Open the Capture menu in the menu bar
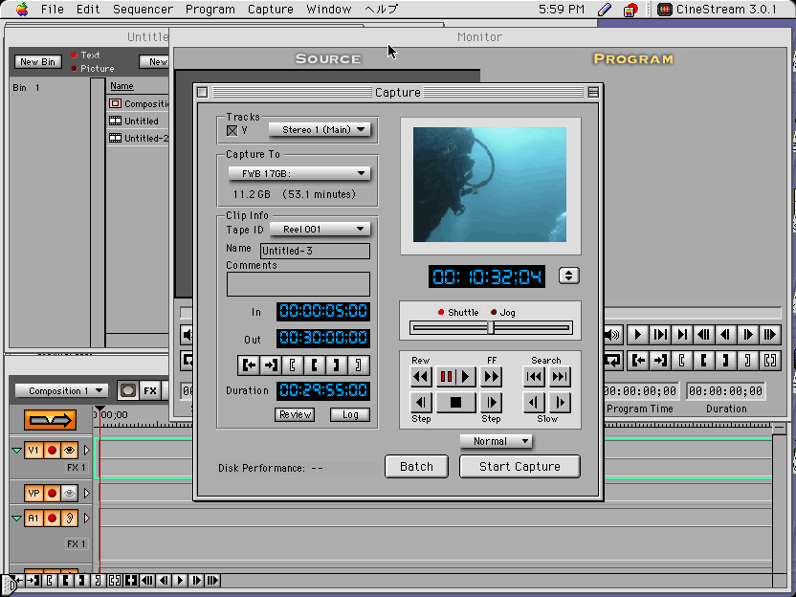Viewport: 796px width, 597px height. click(x=271, y=10)
